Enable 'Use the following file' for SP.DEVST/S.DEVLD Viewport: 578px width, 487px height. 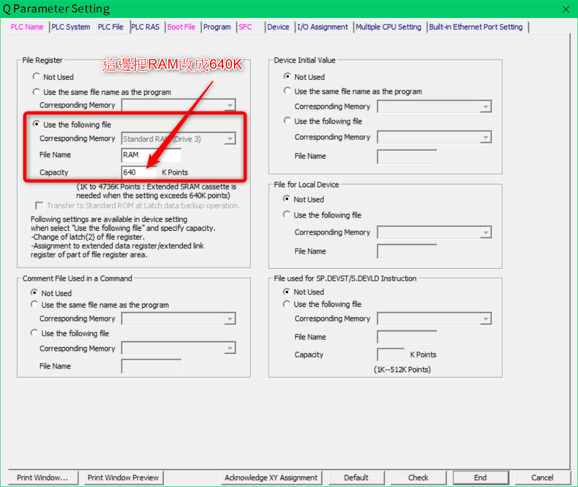tap(287, 304)
